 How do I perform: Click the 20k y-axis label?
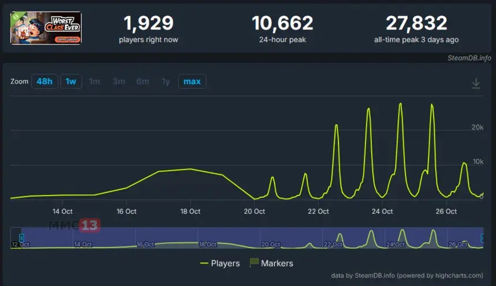tap(478, 127)
